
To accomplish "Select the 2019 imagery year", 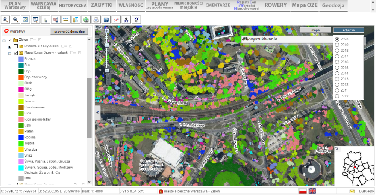I will (x=337, y=45).
